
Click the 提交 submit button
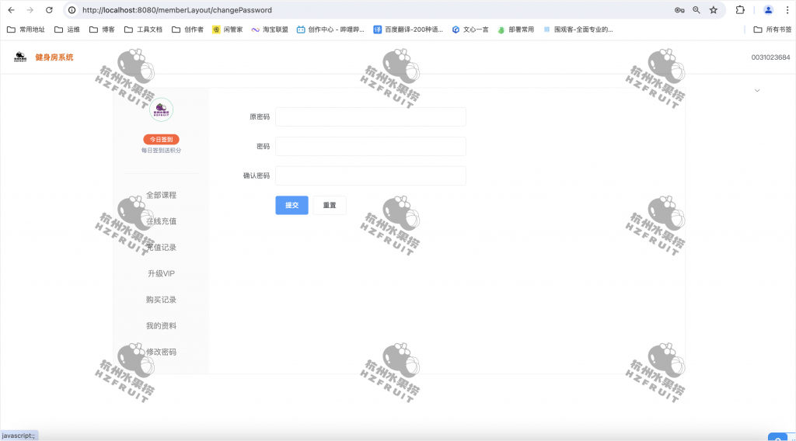292,205
